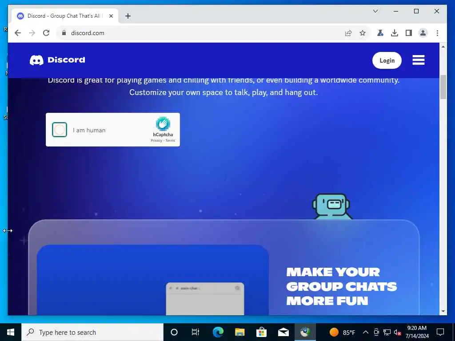View site information via the lock icon
The height and width of the screenshot is (341, 455).
[64, 33]
